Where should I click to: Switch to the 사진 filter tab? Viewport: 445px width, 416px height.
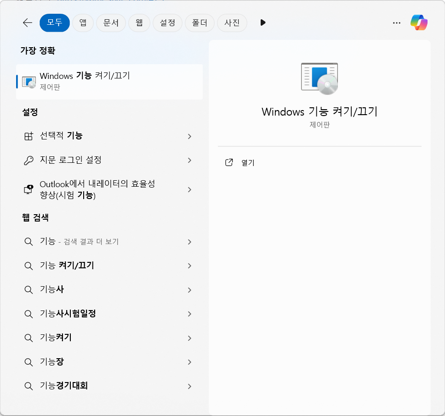click(232, 22)
